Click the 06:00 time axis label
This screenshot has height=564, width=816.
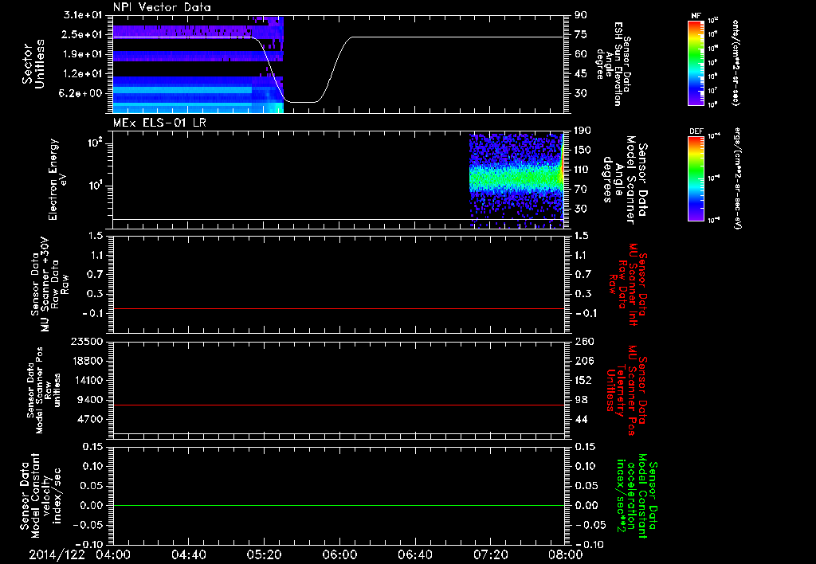point(339,554)
